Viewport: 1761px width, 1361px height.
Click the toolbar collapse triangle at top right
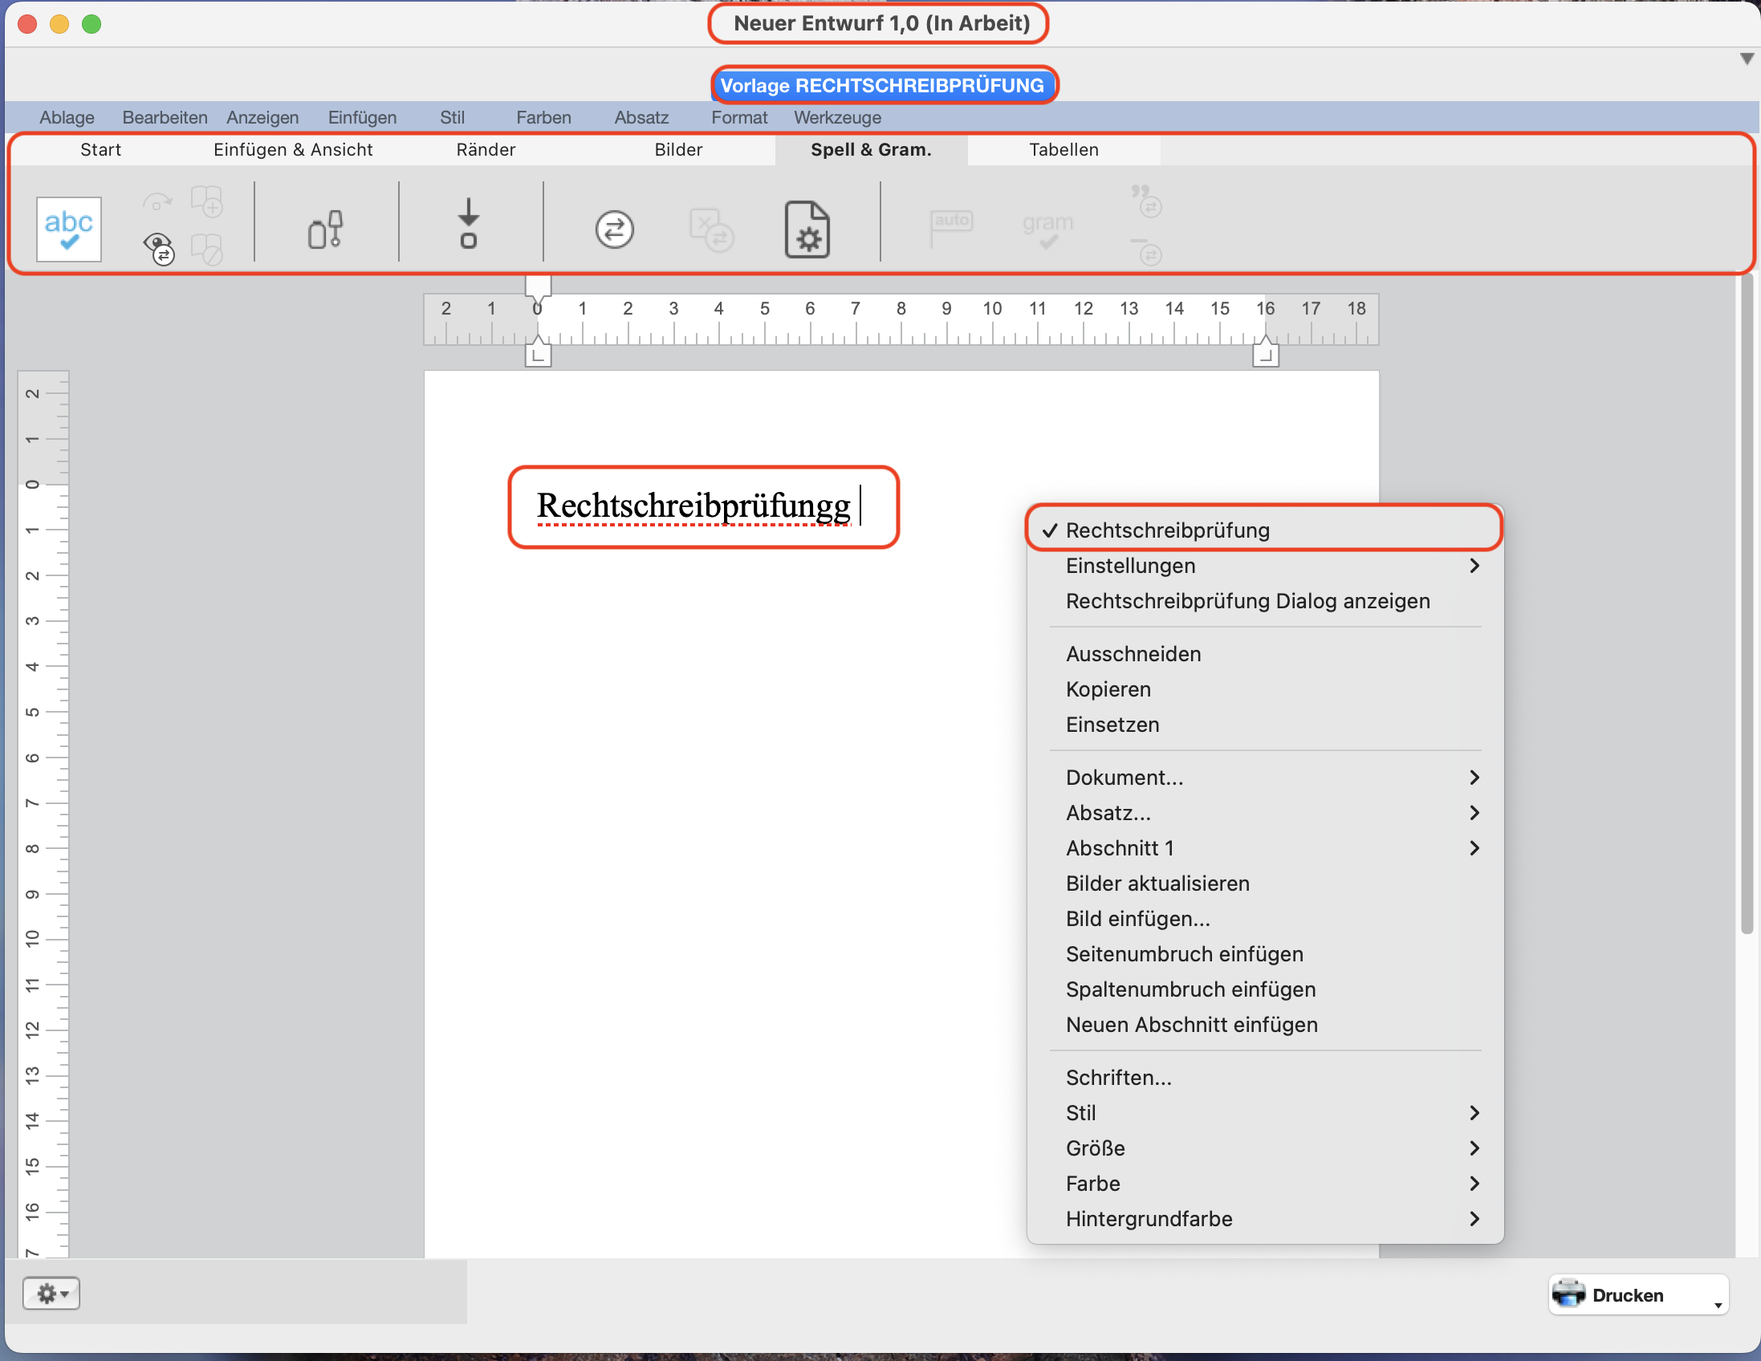pos(1747,59)
